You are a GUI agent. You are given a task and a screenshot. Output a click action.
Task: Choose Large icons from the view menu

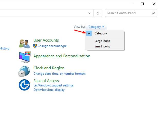pos(102,41)
